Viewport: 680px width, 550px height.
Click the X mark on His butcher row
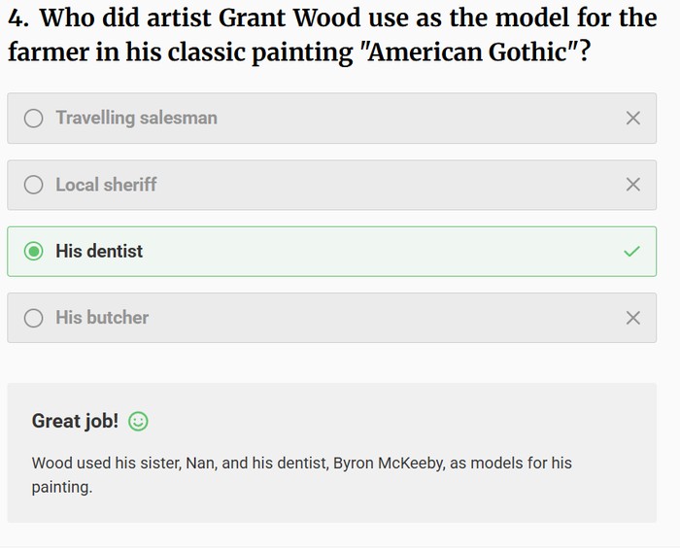tap(632, 318)
